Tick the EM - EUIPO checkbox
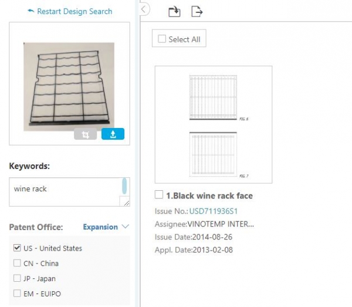 pyautogui.click(x=17, y=293)
